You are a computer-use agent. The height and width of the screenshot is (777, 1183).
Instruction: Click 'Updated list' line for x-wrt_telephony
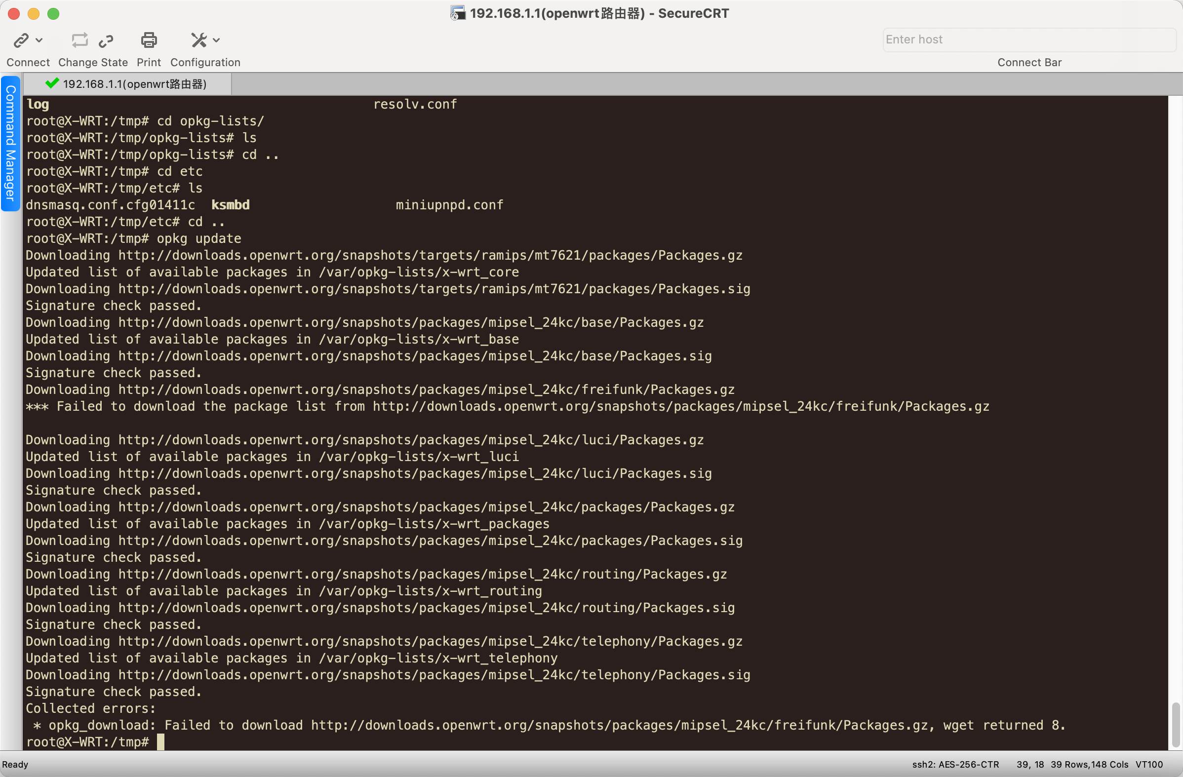click(292, 658)
